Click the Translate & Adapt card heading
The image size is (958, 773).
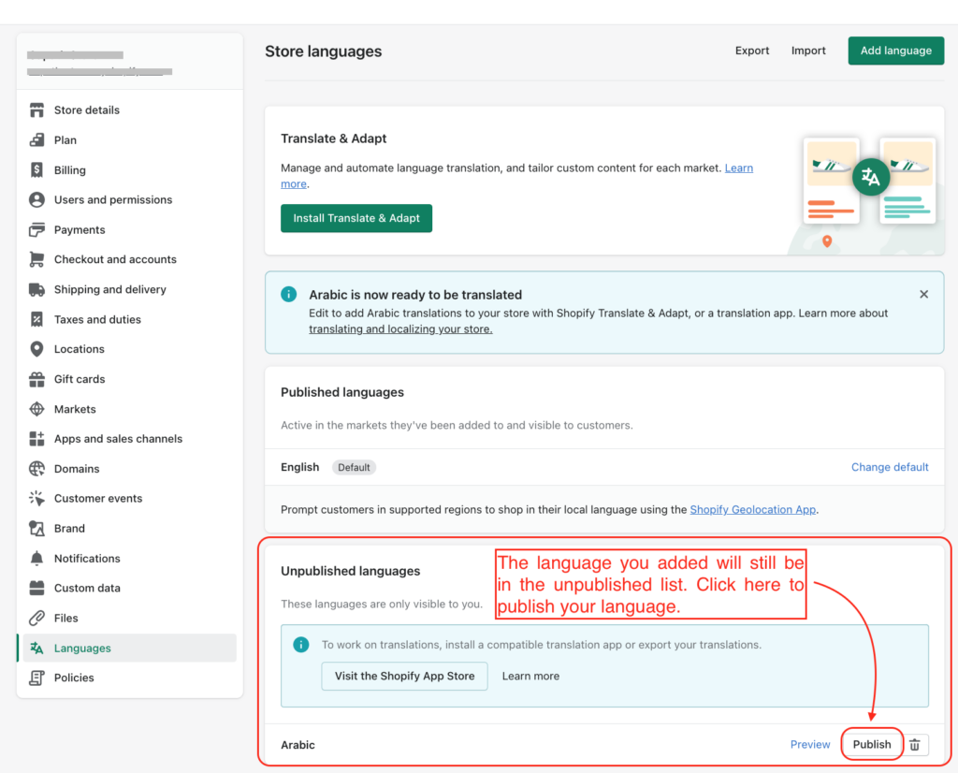(x=334, y=139)
